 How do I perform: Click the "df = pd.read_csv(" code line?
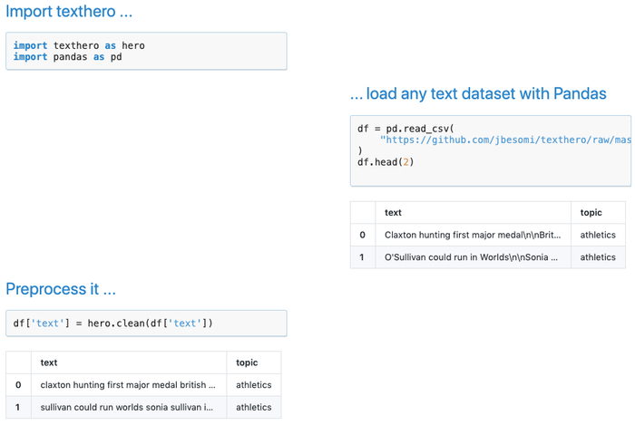(x=405, y=129)
